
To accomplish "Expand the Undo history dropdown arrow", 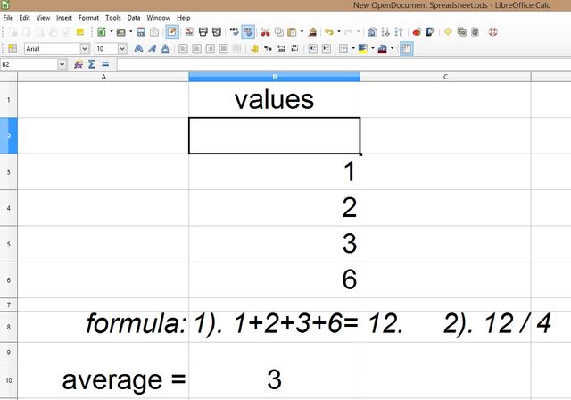I will point(339,31).
